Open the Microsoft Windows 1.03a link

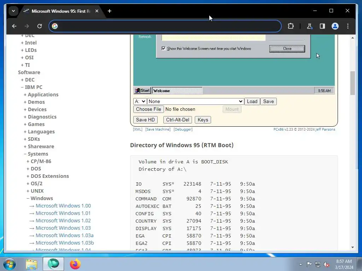[x=64, y=235]
